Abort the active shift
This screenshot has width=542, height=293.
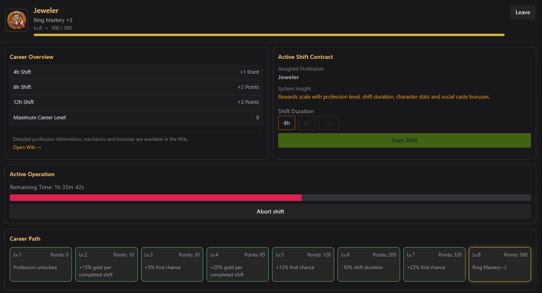click(270, 211)
